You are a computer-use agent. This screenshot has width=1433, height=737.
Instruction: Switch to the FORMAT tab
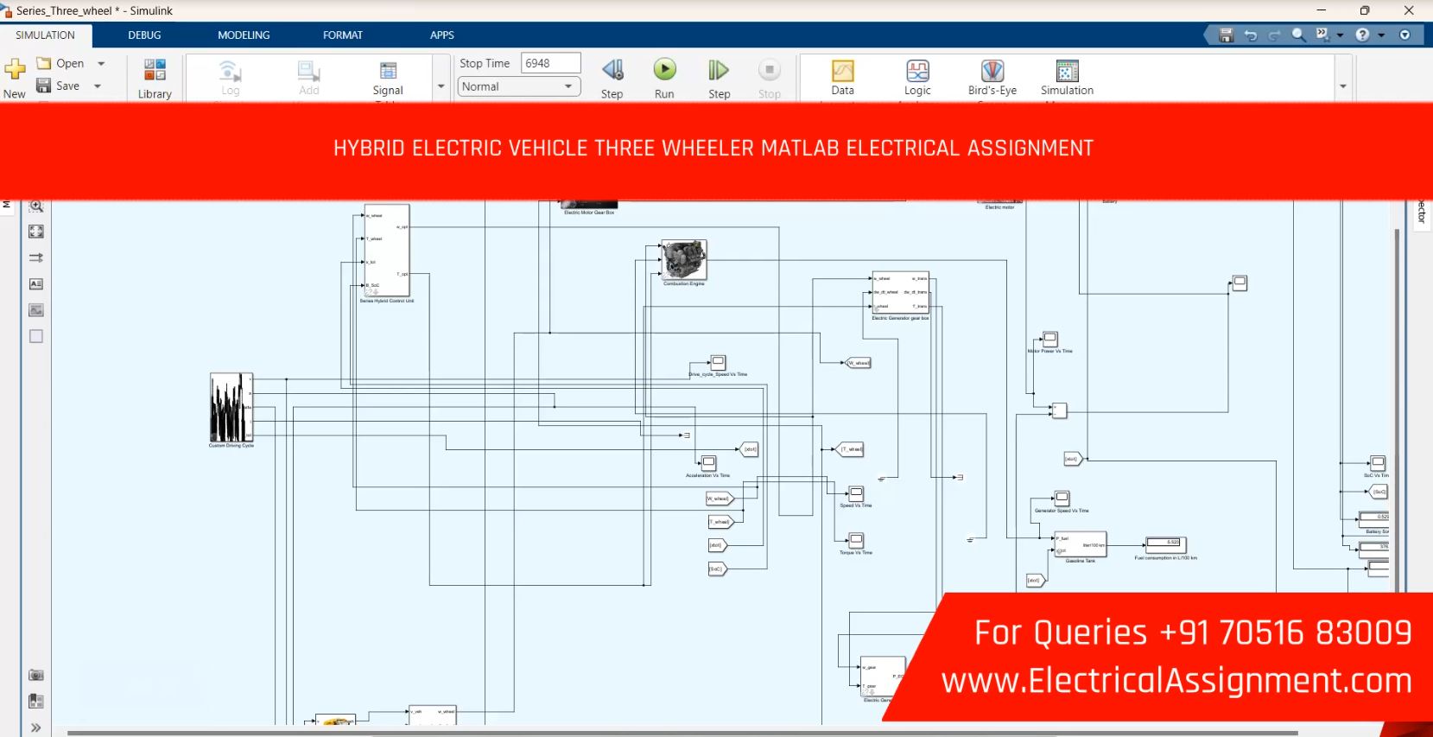343,35
